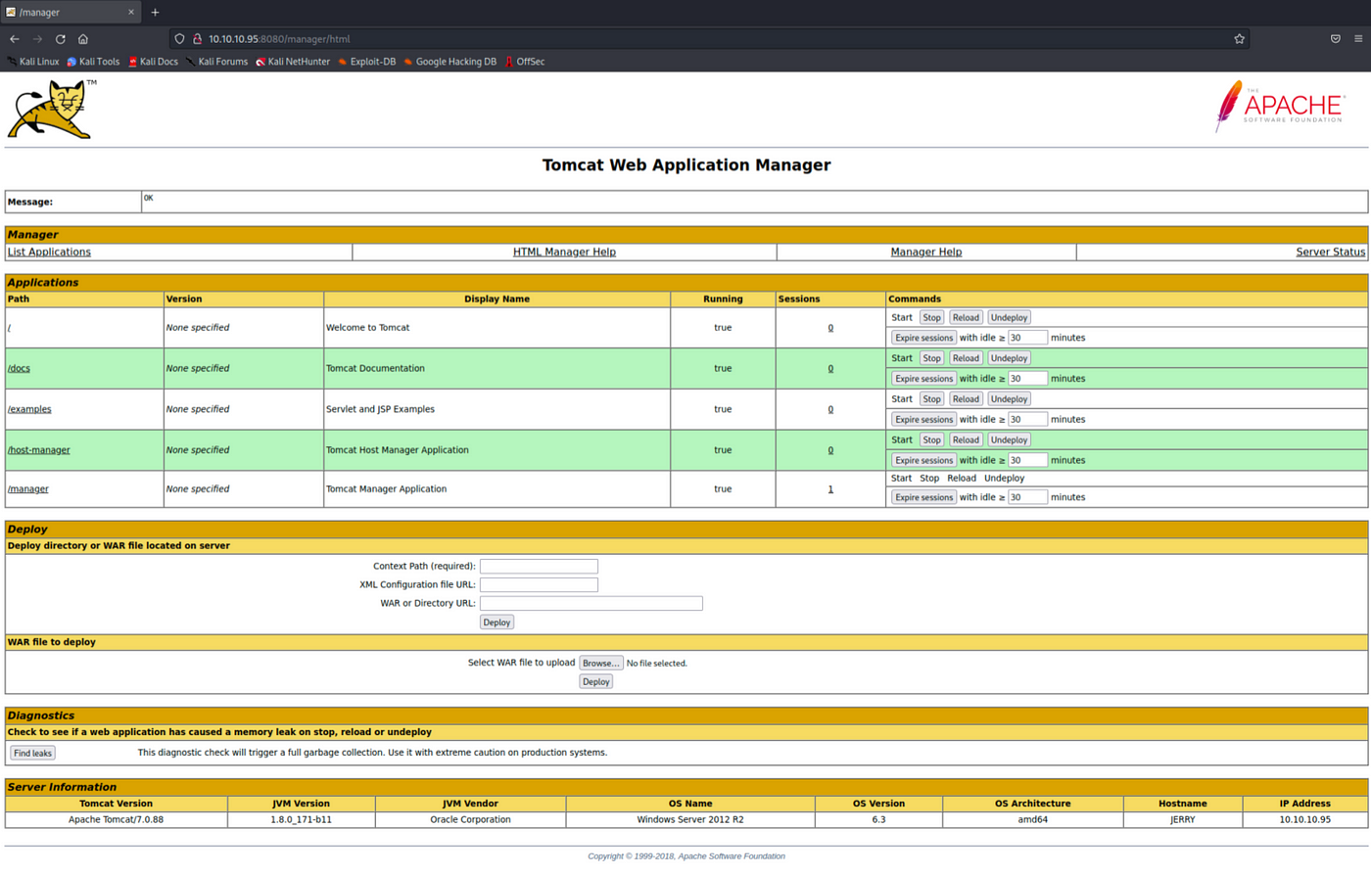Undeploy the /host-manager application
The image size is (1371, 875).
pos(1009,439)
